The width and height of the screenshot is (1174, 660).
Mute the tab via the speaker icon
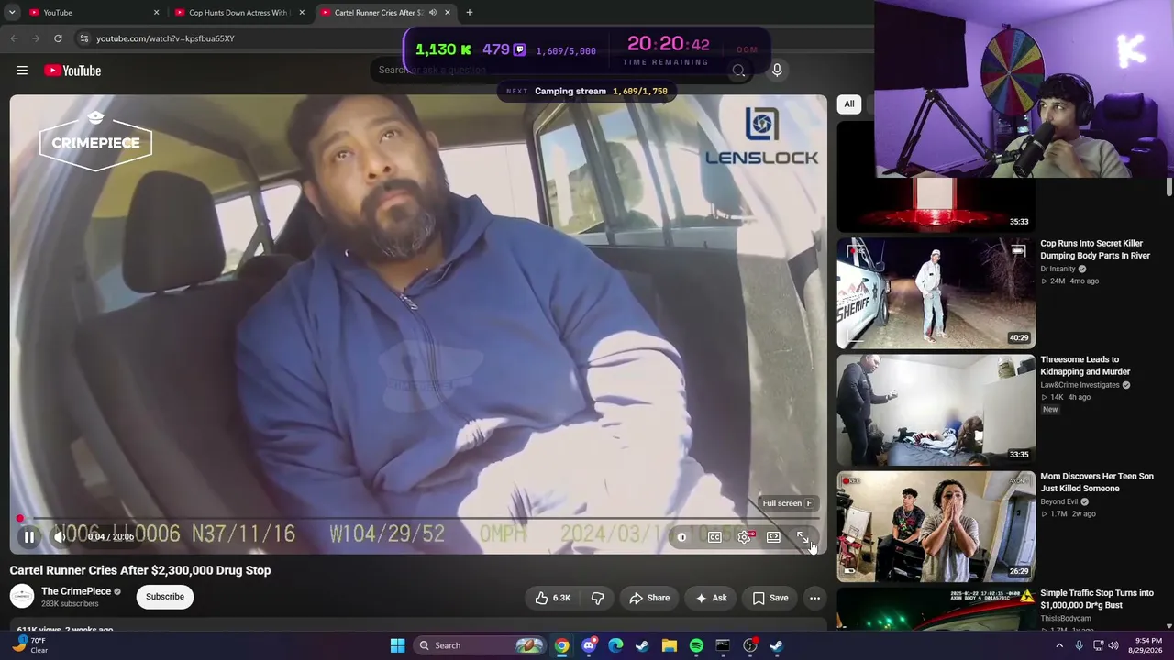tap(433, 13)
